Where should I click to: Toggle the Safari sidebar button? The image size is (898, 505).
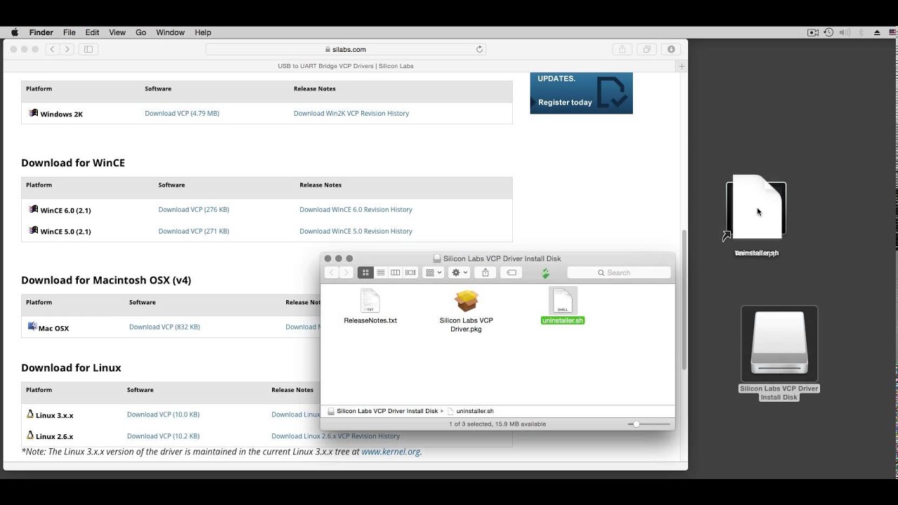[x=88, y=49]
